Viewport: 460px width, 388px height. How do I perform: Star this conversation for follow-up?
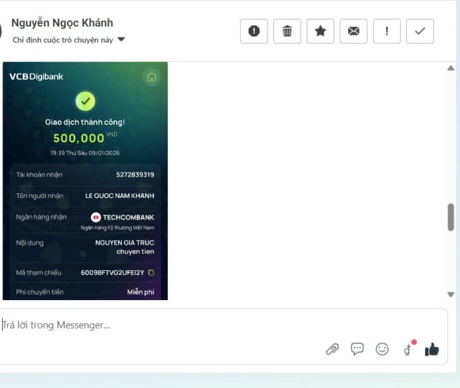point(320,31)
